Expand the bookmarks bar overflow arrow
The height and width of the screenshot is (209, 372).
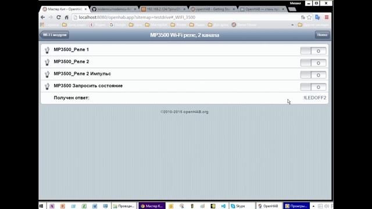tap(292, 24)
